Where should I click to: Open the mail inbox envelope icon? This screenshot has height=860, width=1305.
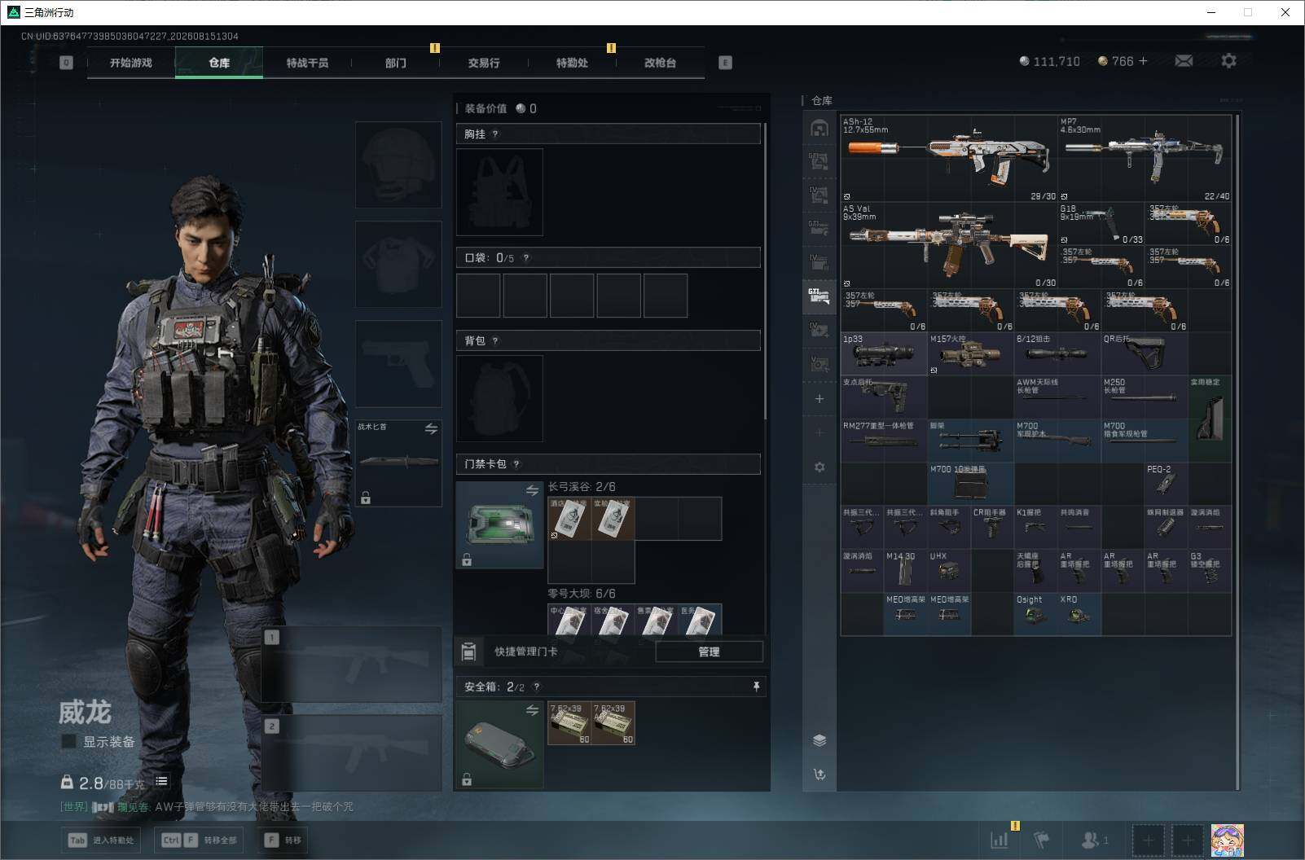coord(1184,61)
